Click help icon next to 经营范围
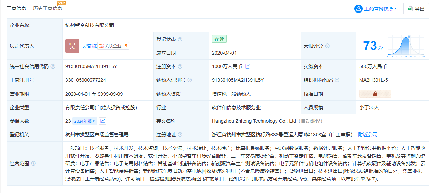 coord(33,163)
